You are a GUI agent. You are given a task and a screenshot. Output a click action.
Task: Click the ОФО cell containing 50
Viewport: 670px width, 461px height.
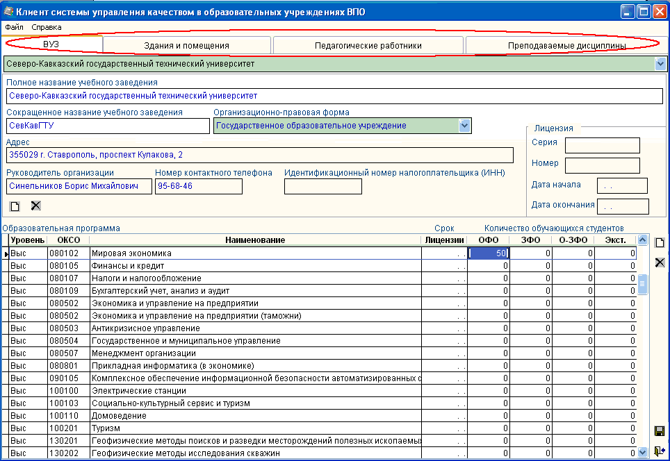[x=489, y=253]
